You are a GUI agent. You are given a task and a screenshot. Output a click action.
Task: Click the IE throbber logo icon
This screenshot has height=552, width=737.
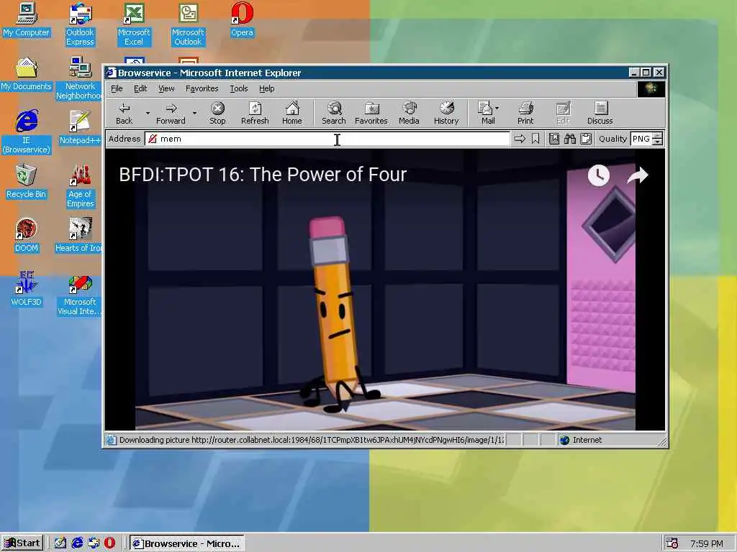[651, 88]
